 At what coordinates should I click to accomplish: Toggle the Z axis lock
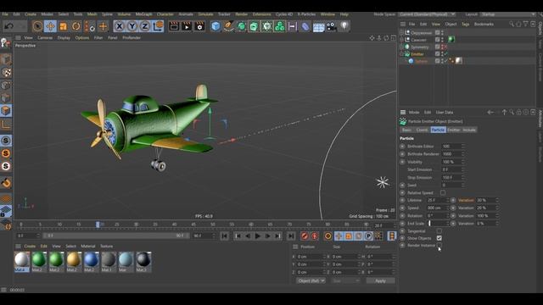pyautogui.click(x=145, y=26)
